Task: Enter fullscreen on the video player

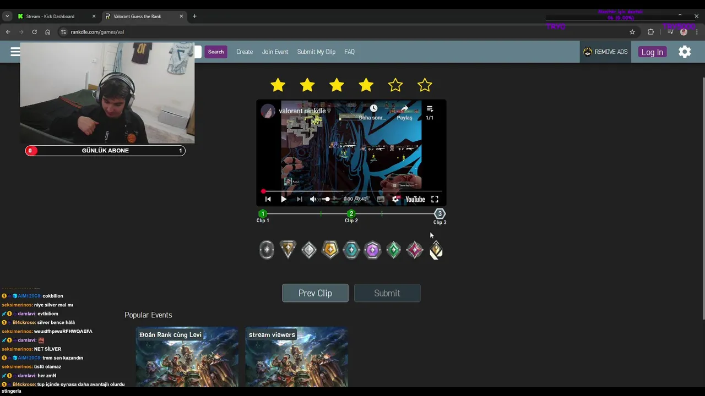Action: 435,199
